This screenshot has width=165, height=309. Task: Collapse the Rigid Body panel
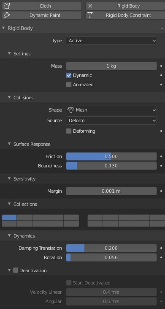pyautogui.click(x=3, y=28)
